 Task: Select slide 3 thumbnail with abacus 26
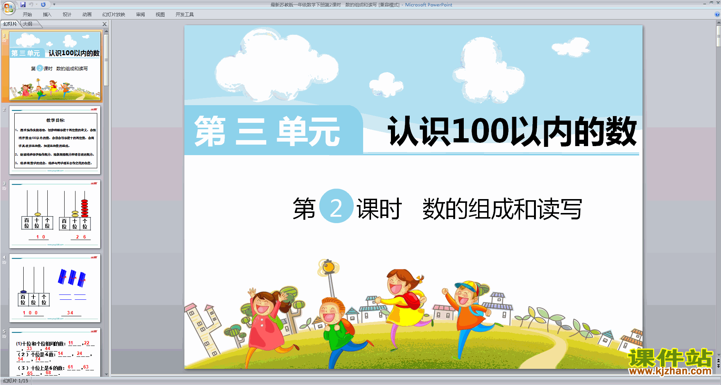[55, 214]
